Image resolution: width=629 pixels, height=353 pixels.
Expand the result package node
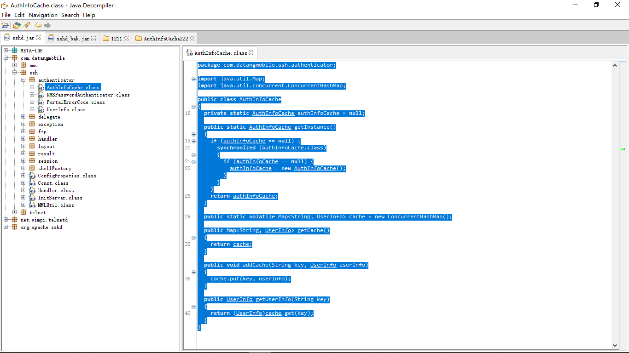[23, 154]
